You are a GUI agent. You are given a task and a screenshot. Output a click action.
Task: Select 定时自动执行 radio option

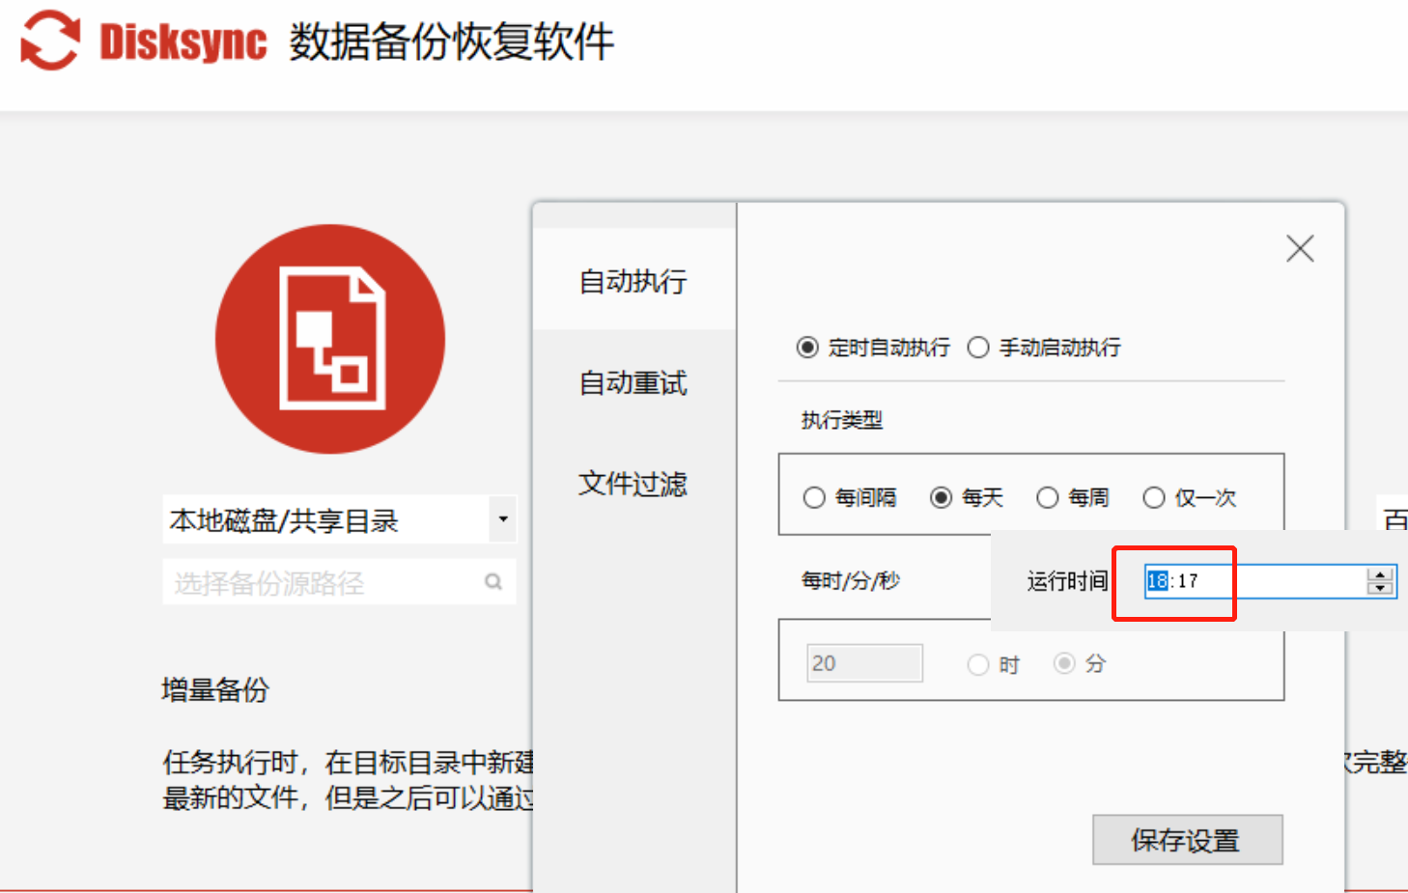click(x=807, y=348)
